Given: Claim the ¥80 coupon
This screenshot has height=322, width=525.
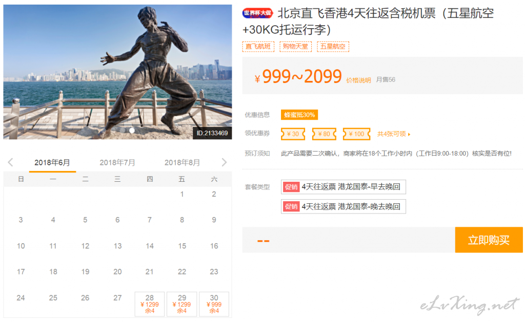Looking at the screenshot, I should (324, 134).
